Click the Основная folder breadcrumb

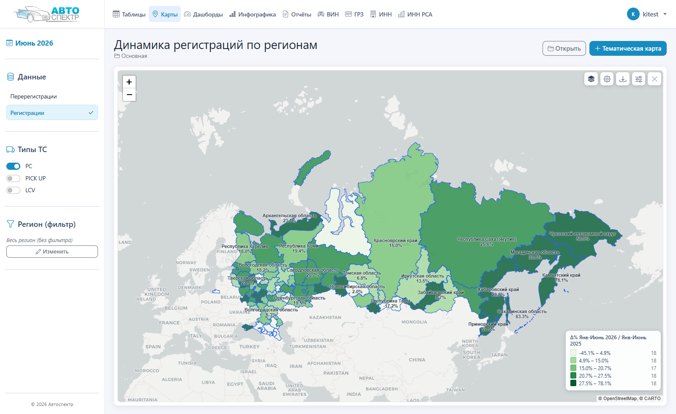point(131,56)
